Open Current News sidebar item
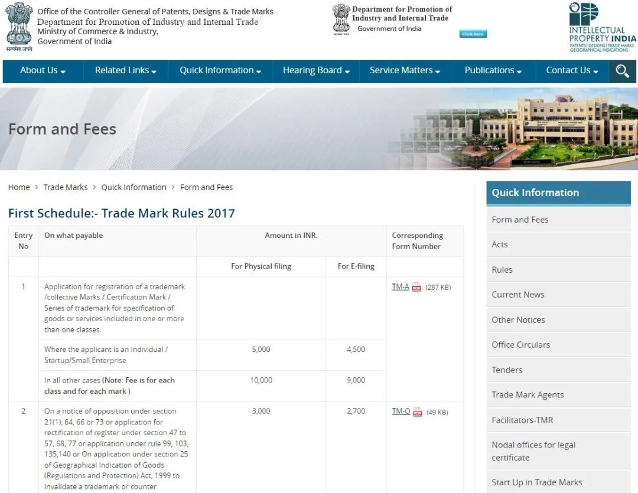 point(558,295)
